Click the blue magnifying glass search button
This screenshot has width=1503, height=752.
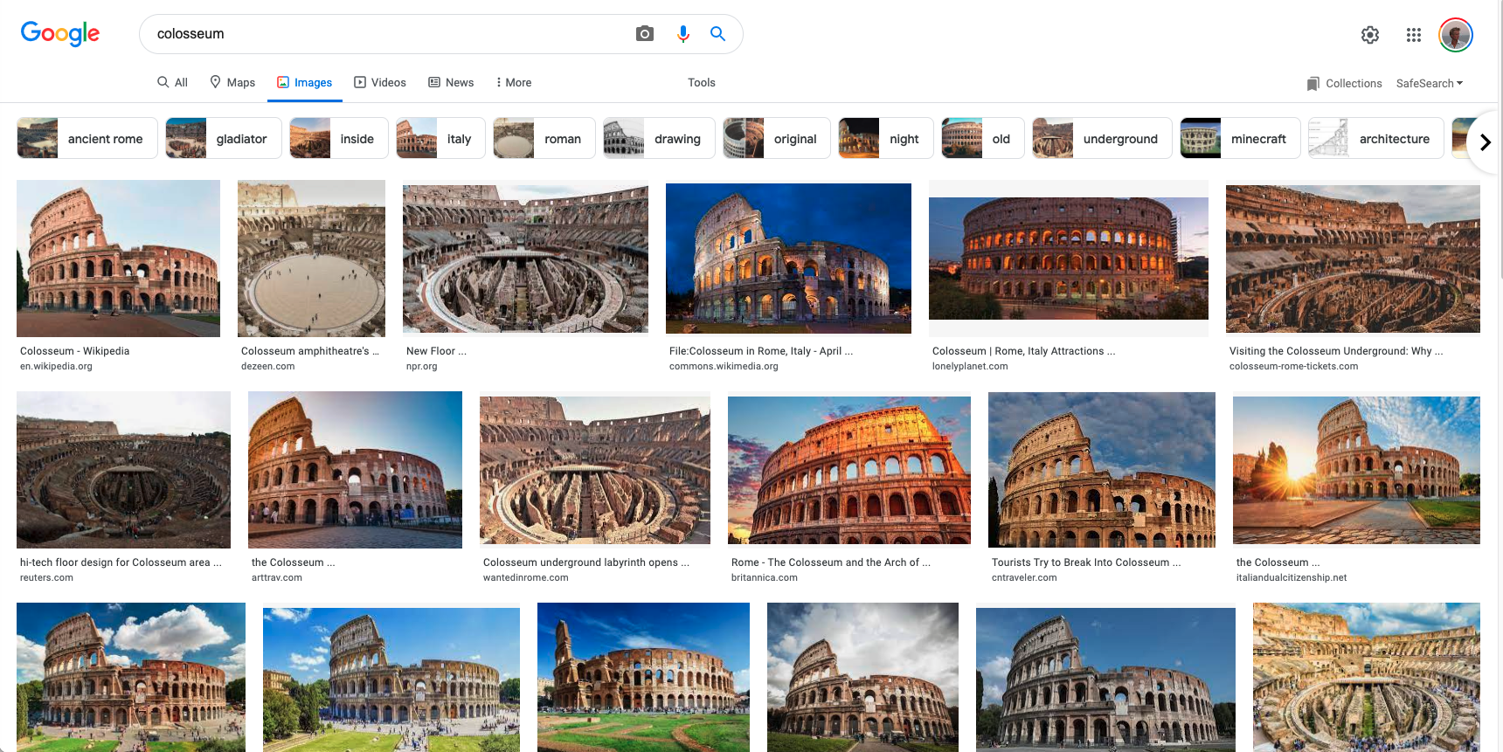(717, 34)
